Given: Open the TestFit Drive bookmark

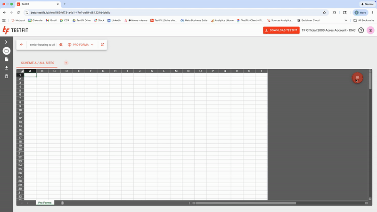Looking at the screenshot, I should (x=82, y=20).
